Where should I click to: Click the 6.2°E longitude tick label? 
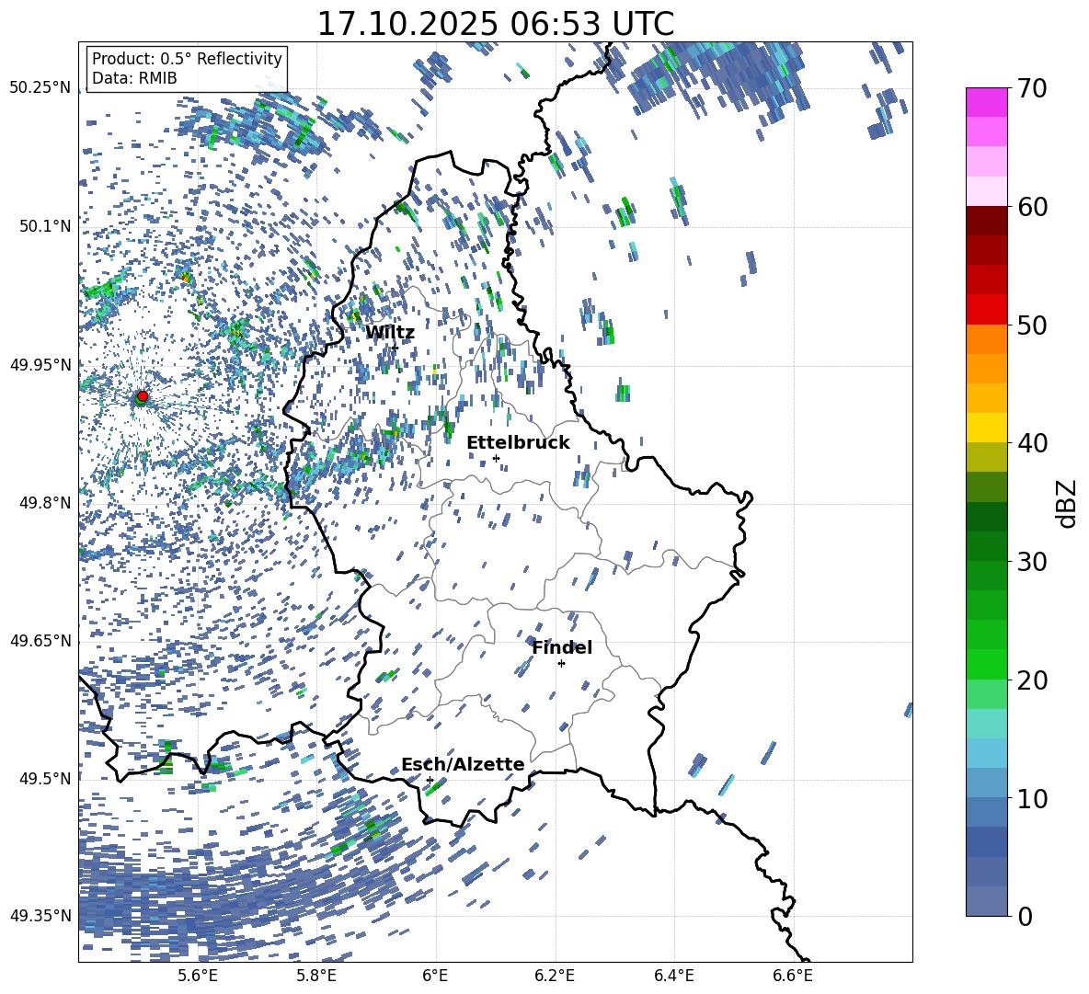[x=555, y=976]
